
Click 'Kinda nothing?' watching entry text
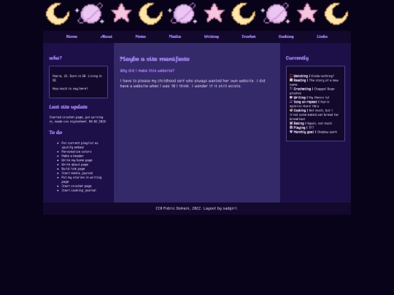point(322,76)
